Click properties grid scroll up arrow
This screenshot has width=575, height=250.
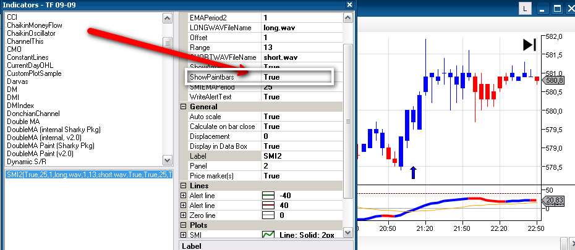click(x=347, y=17)
